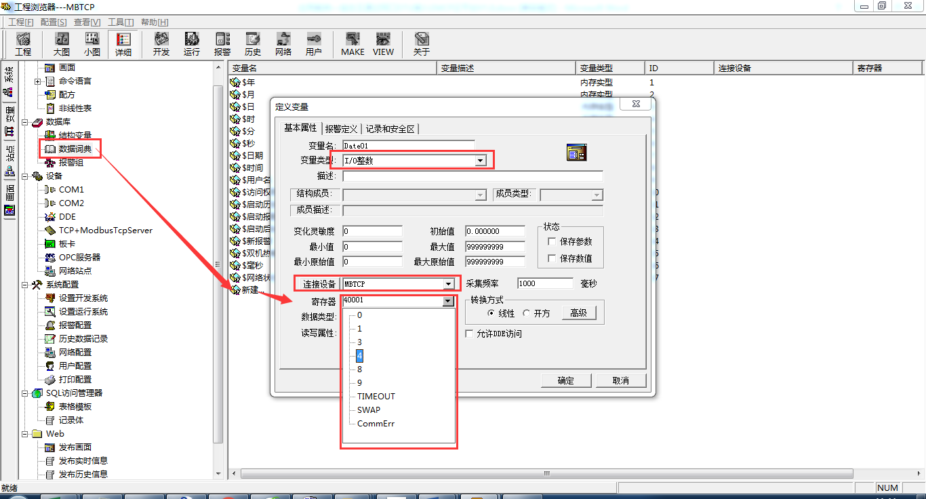Viewport: 926px width, 499px height.
Task: Switch to the 报警定义 tab
Action: tap(341, 129)
